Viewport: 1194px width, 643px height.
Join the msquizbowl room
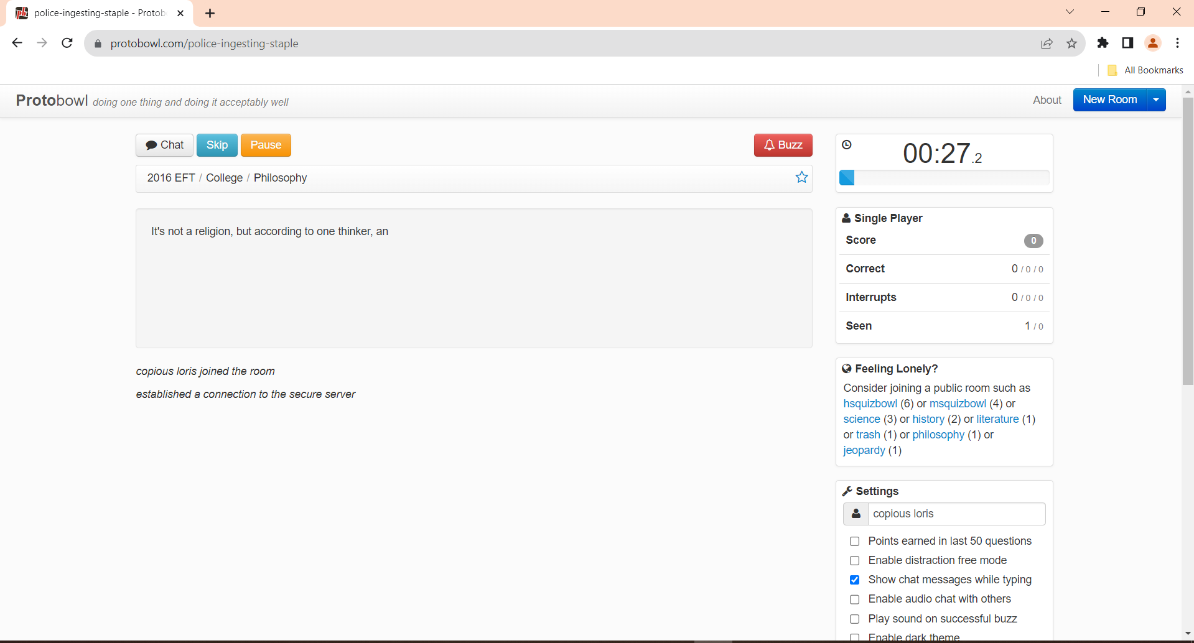(x=958, y=404)
